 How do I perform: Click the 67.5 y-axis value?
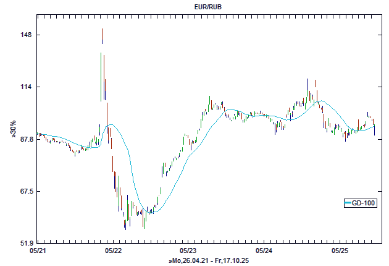pos(24,192)
